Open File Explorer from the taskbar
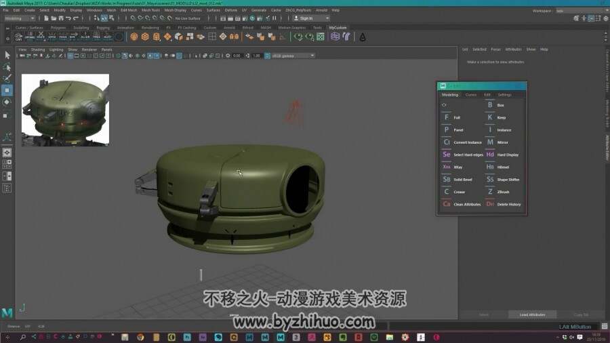The image size is (610, 343). click(390, 337)
